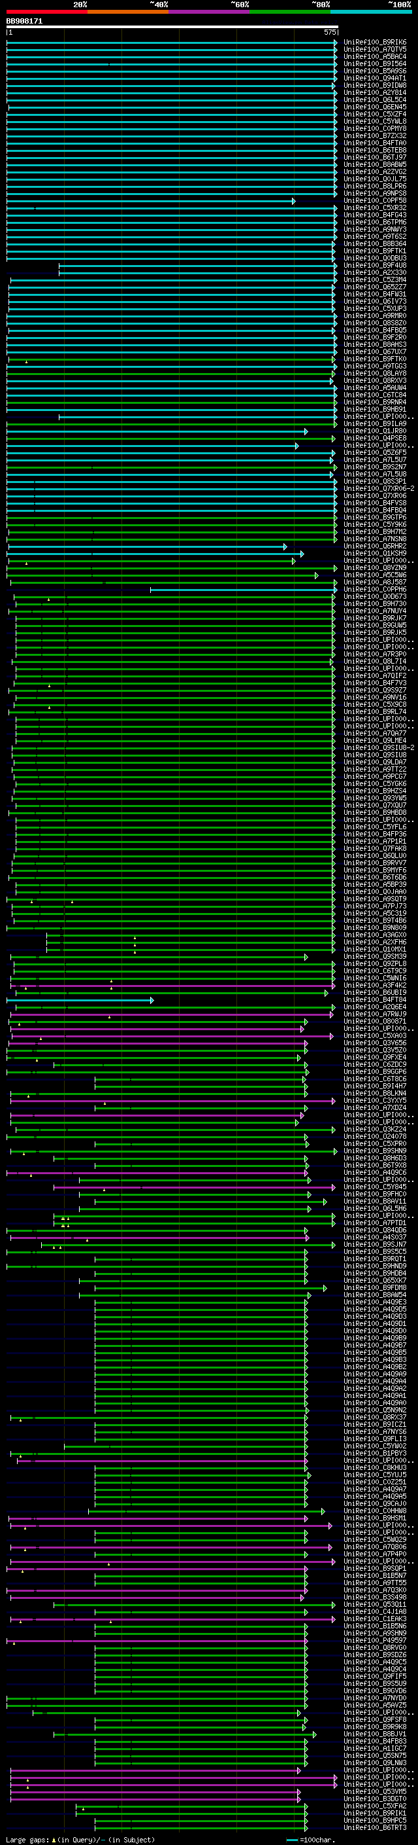Click the UniRef100_B4FVS8 label
Image resolution: width=418 pixels, height=1845 pixels.
(x=375, y=503)
